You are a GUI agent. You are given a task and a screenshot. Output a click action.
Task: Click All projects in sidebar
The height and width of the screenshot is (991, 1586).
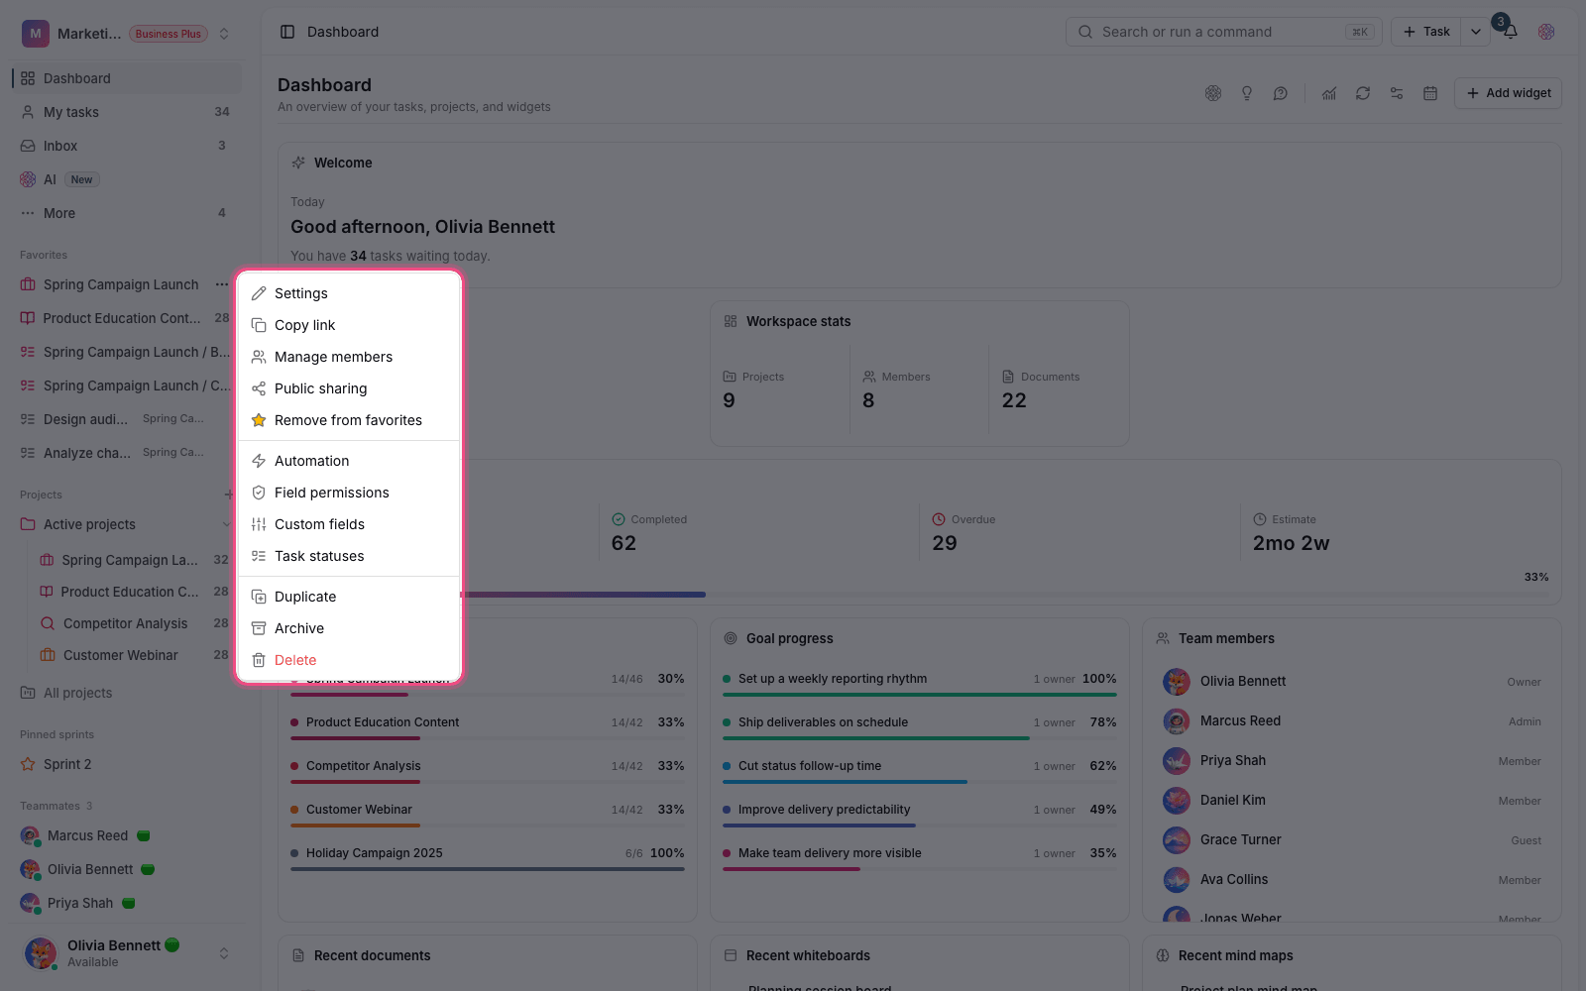tap(127, 693)
